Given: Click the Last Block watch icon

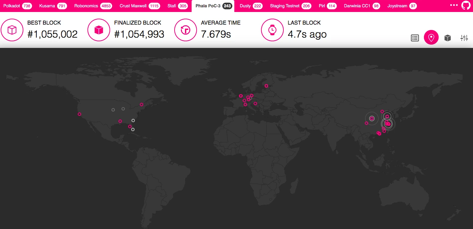Looking at the screenshot, I should pos(272,30).
